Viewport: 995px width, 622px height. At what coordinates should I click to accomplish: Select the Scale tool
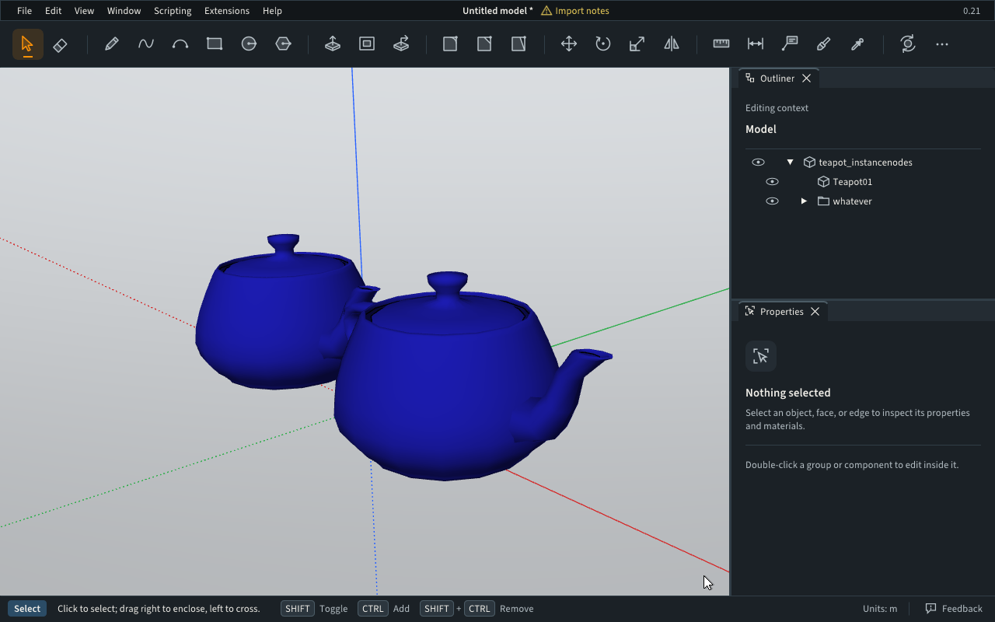click(637, 44)
